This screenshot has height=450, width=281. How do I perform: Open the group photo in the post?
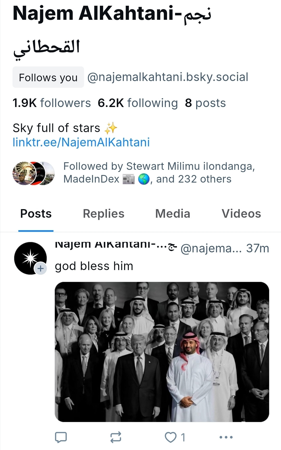[x=162, y=352]
